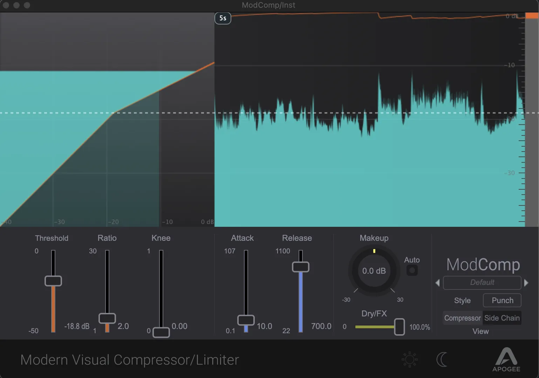The height and width of the screenshot is (378, 539).
Task: Close the ModComp/Inst window
Action: pyautogui.click(x=6, y=5)
